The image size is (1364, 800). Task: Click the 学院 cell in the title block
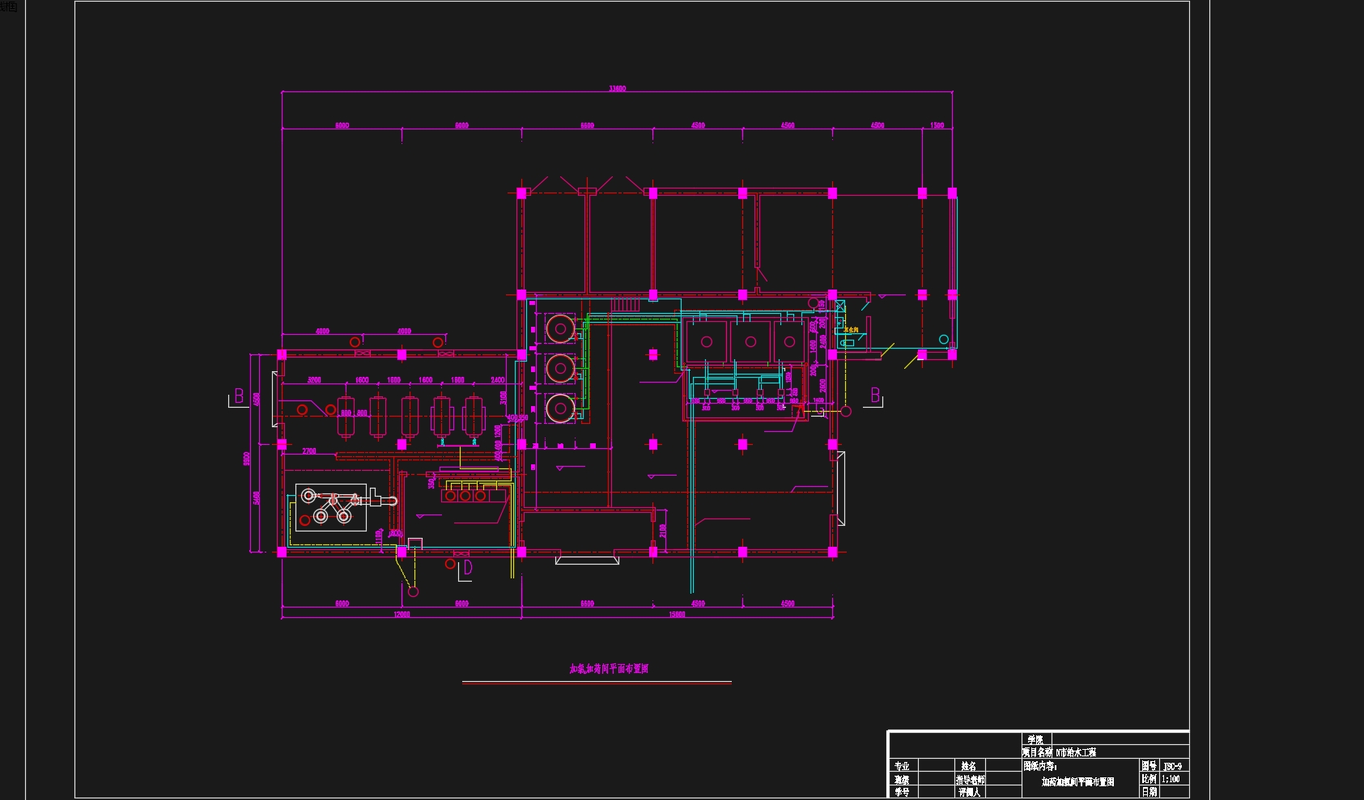pos(1037,739)
